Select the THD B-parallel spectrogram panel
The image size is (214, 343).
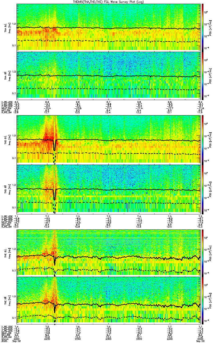coord(108,188)
